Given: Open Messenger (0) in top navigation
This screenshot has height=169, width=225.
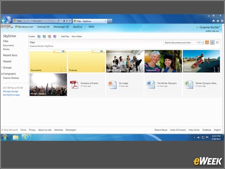Looking at the screenshot, I should [61, 27].
